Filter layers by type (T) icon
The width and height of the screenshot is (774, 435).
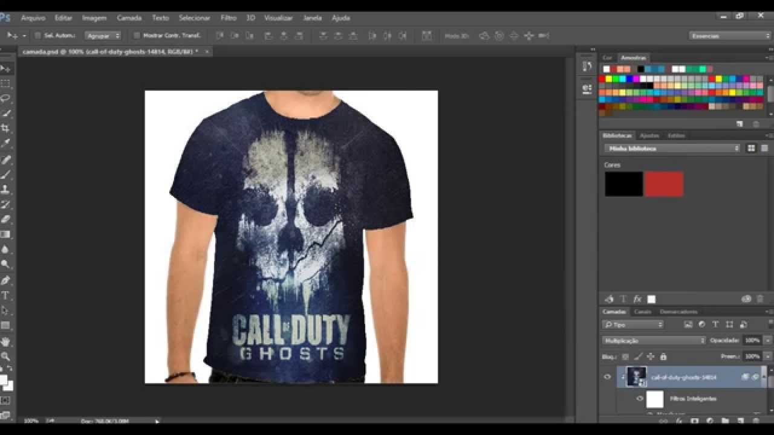(x=715, y=324)
